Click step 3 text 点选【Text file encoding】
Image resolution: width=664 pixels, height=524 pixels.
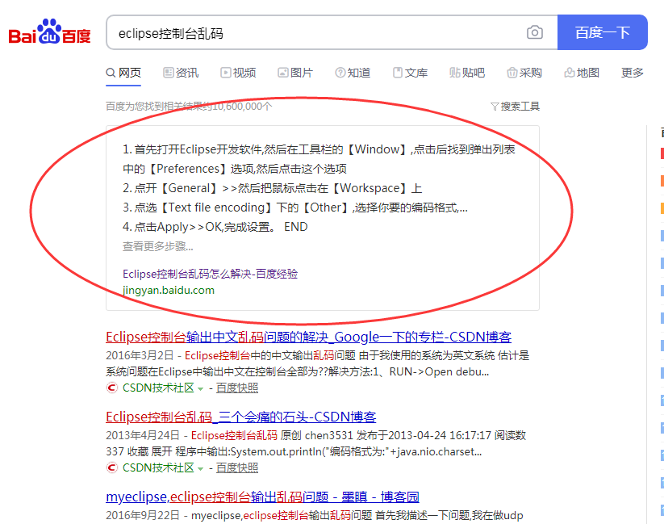295,208
